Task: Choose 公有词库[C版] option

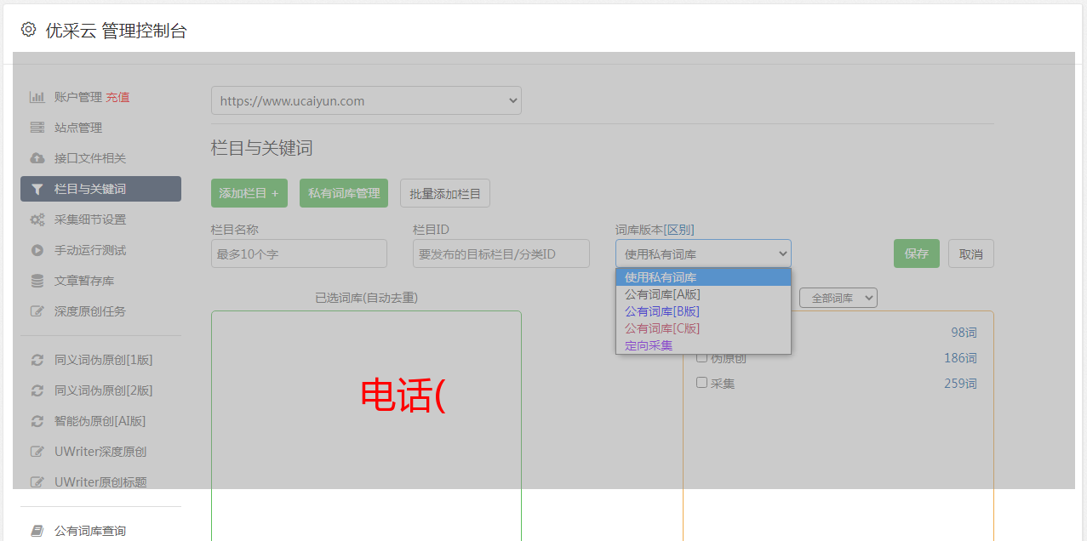Action: [703, 328]
